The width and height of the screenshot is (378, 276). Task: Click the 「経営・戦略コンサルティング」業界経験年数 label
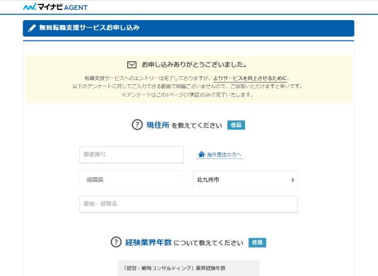tap(175, 268)
